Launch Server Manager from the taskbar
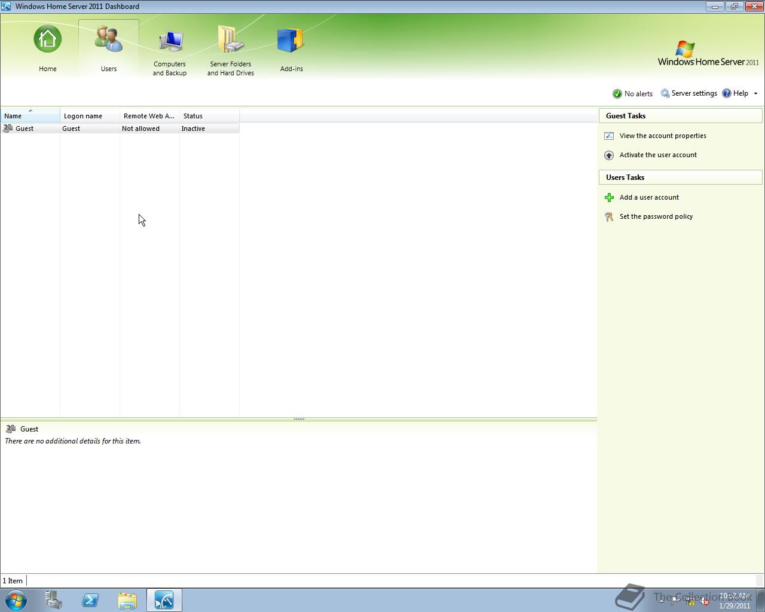The image size is (765, 612). click(54, 600)
